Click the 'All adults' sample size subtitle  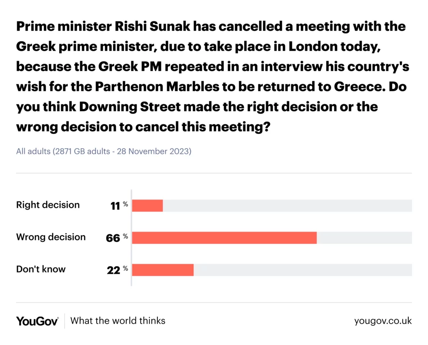tap(103, 151)
